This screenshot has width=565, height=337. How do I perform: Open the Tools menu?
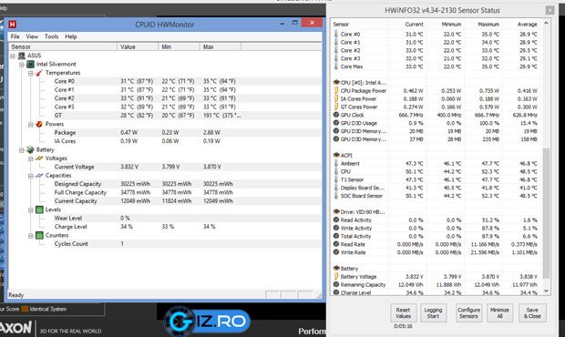pyautogui.click(x=51, y=36)
